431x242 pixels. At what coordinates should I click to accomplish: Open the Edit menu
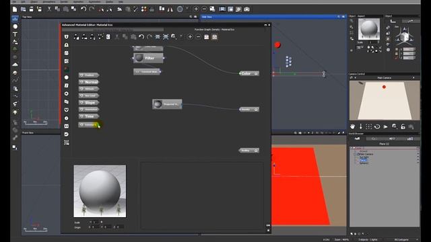pos(23,1)
